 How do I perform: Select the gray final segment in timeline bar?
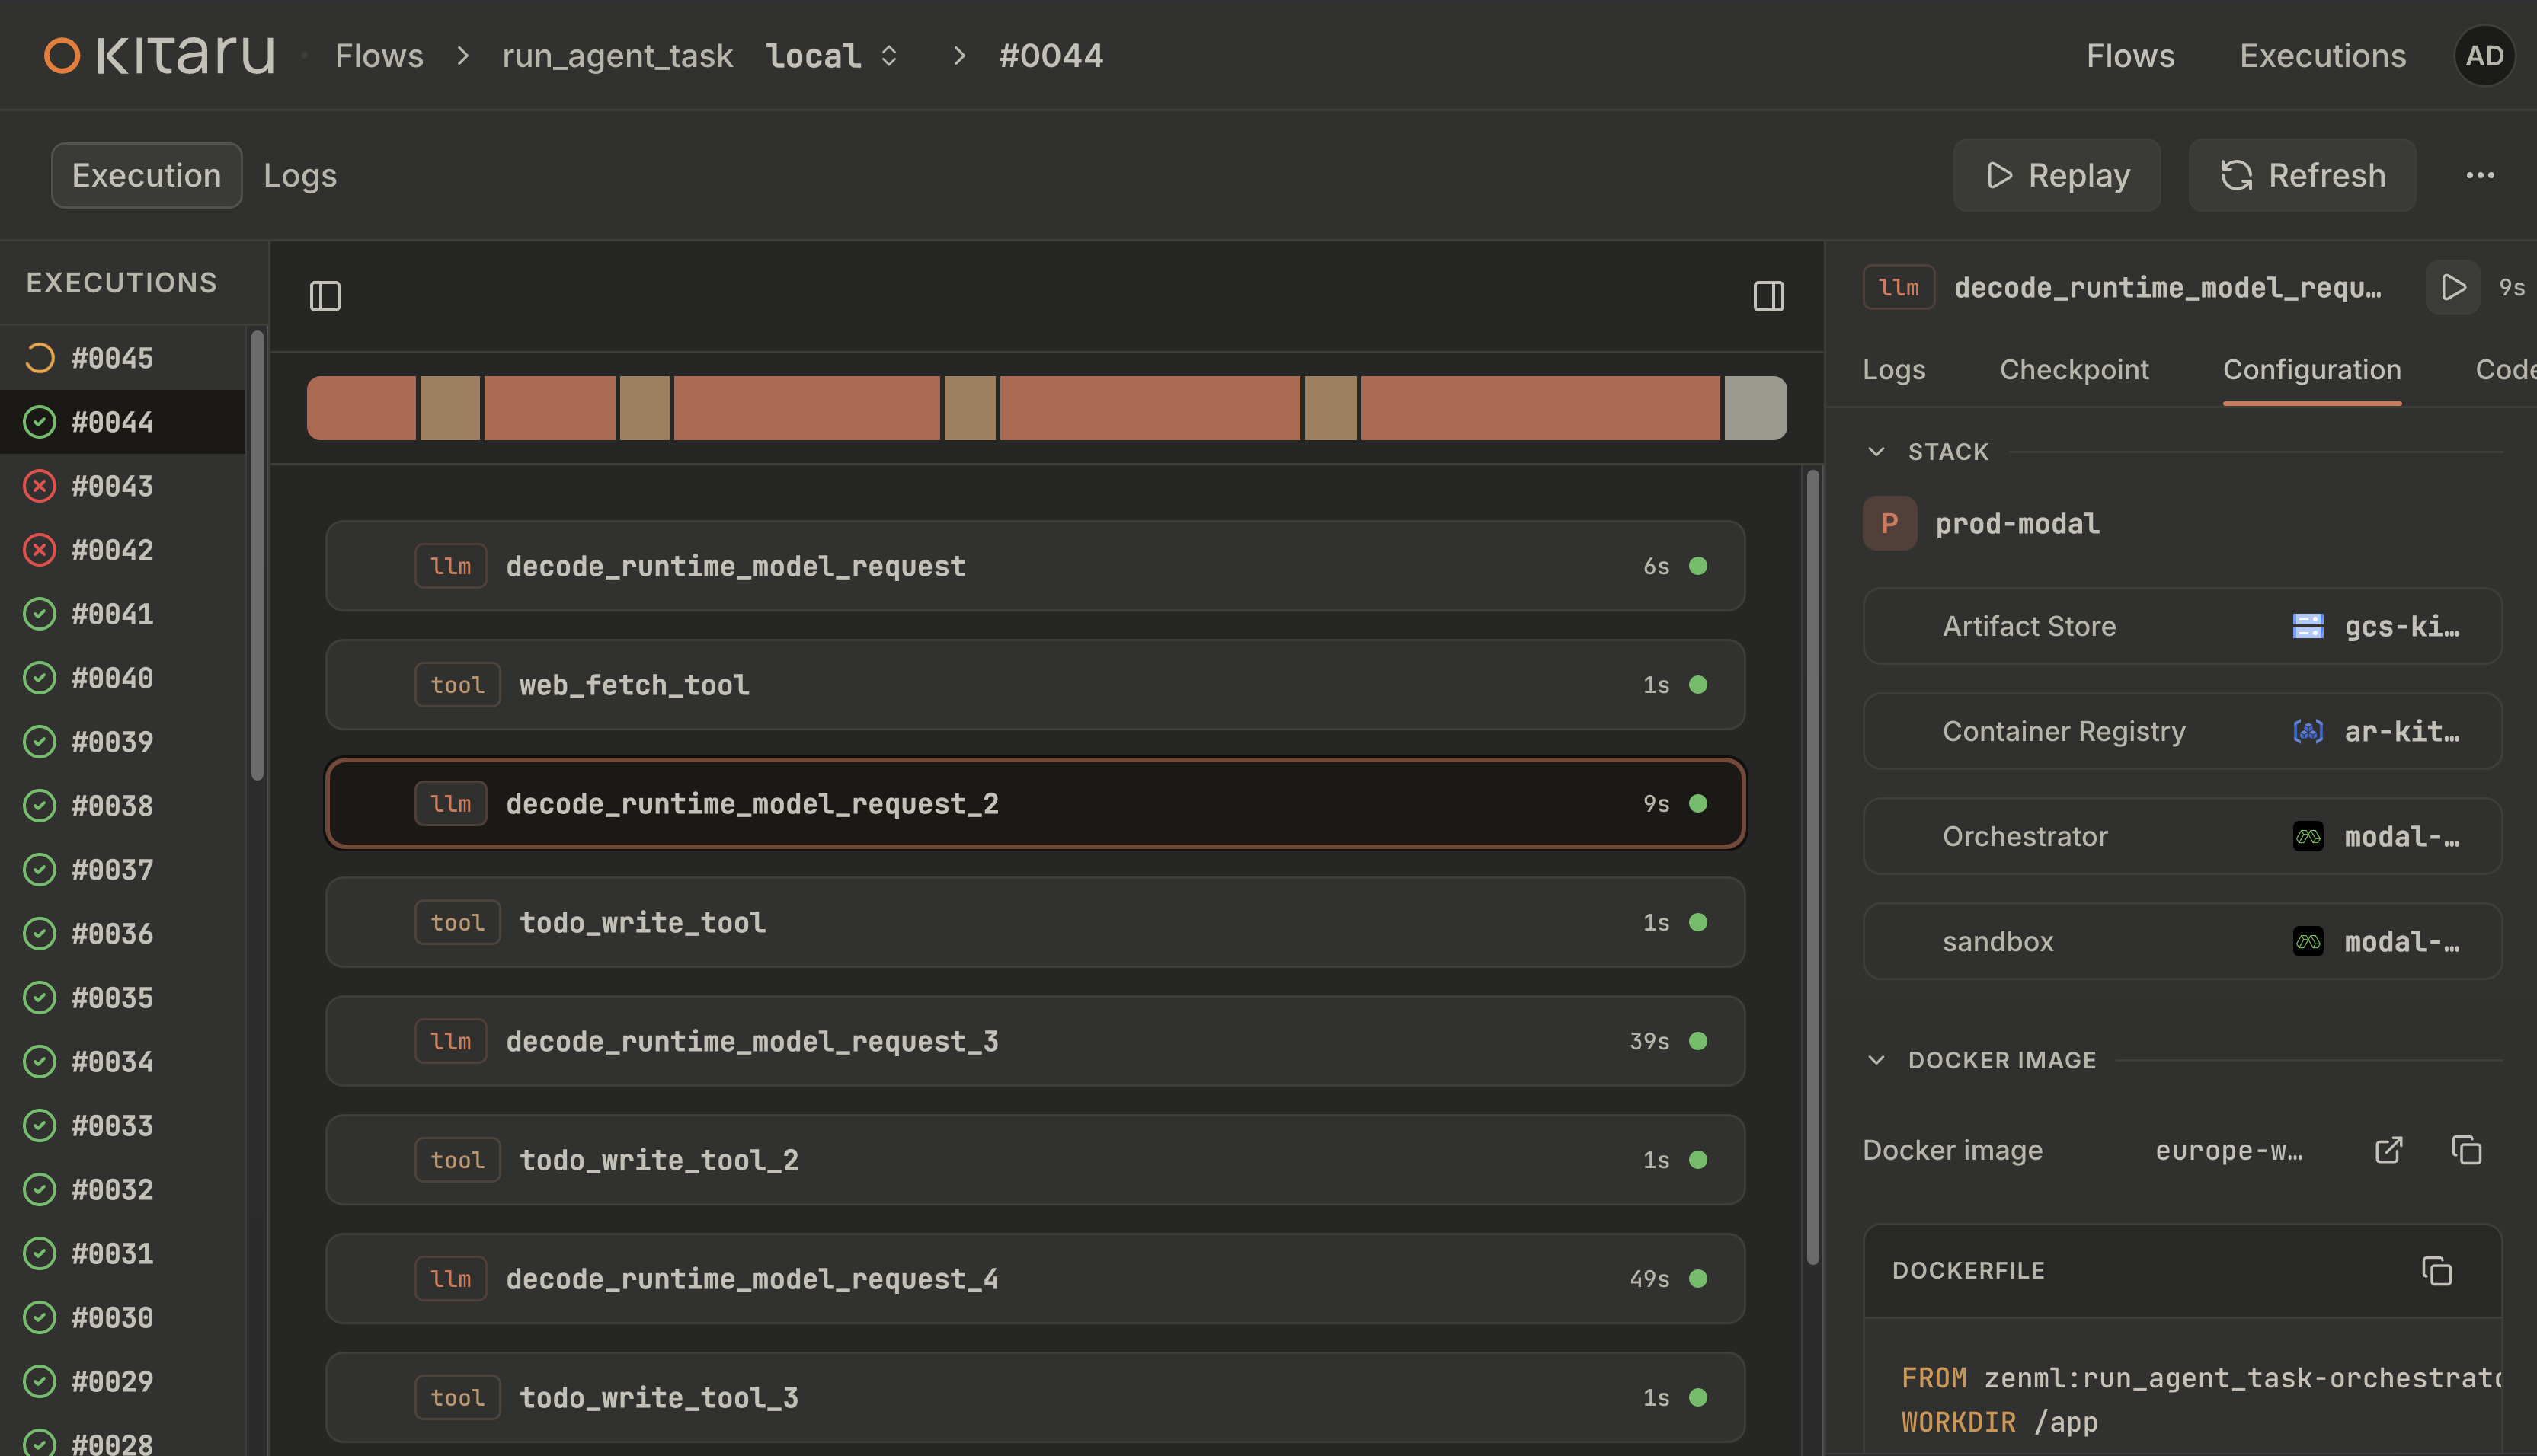click(1755, 408)
